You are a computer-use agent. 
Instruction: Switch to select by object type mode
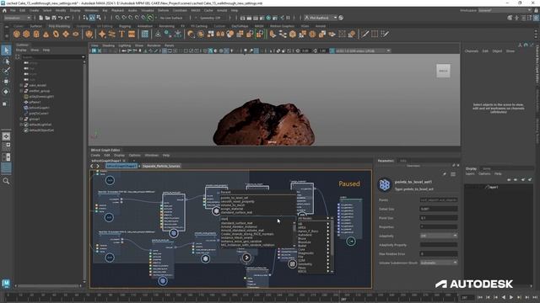click(x=92, y=18)
